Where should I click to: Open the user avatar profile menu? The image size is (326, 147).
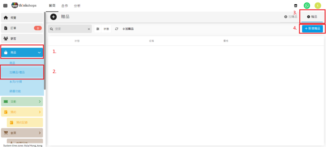(317, 6)
